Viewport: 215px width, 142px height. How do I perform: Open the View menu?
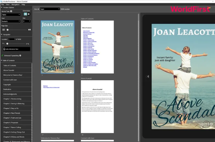click(8, 5)
